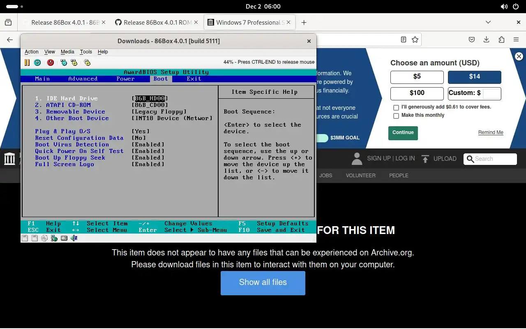Open the Extensions puzzle icon
The width and height of the screenshot is (526, 329).
(x=501, y=40)
